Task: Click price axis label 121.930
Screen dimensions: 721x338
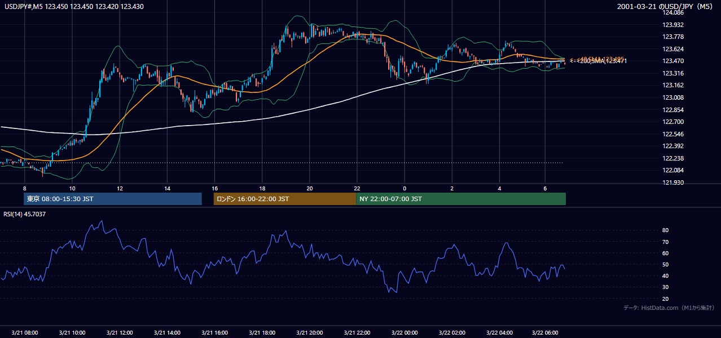Action: (672, 183)
